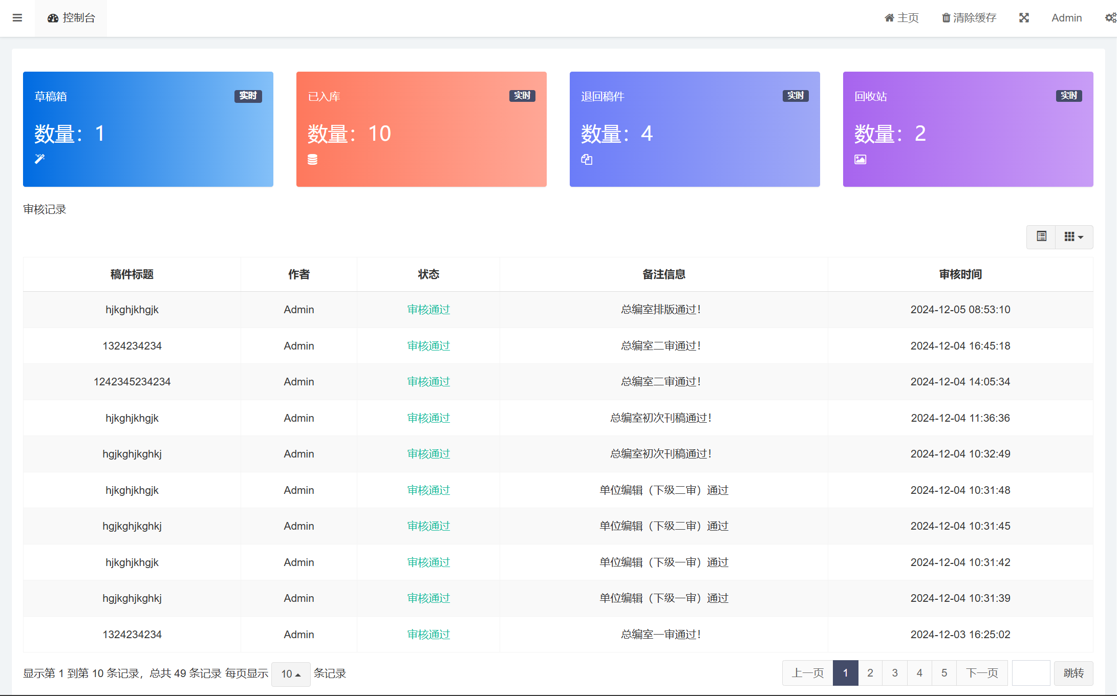The height and width of the screenshot is (696, 1117).
Task: Click the magic wand icon in 草稿箱 card
Action: 40,159
